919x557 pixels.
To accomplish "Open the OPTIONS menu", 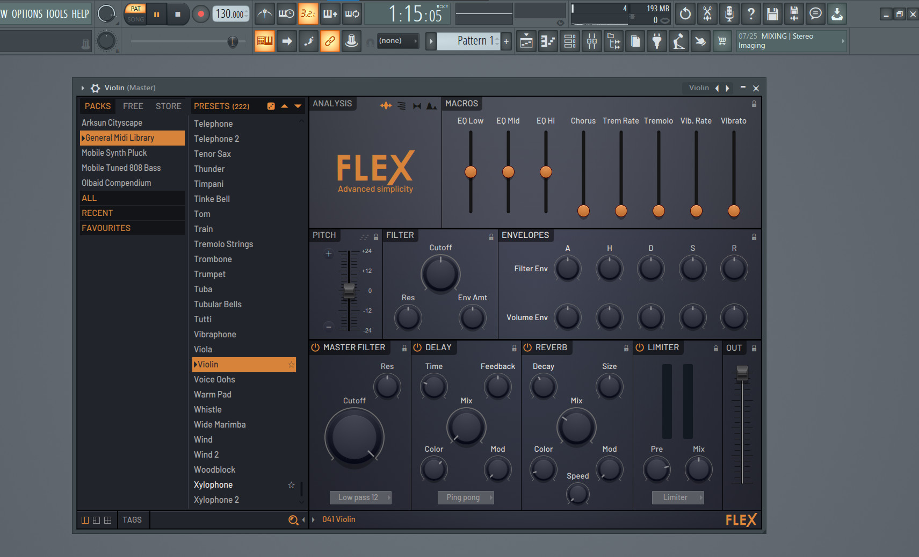I will point(26,14).
